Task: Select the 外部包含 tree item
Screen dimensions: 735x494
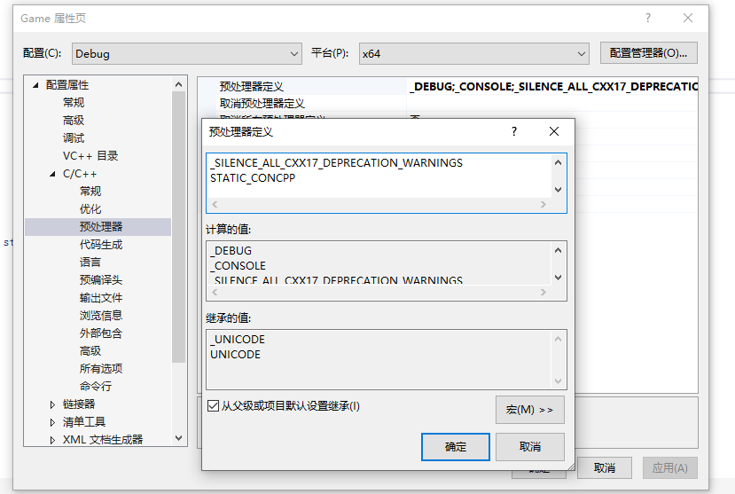Action: click(x=101, y=333)
